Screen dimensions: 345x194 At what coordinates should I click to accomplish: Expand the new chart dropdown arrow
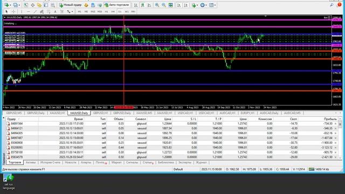pyautogui.click(x=10, y=5)
